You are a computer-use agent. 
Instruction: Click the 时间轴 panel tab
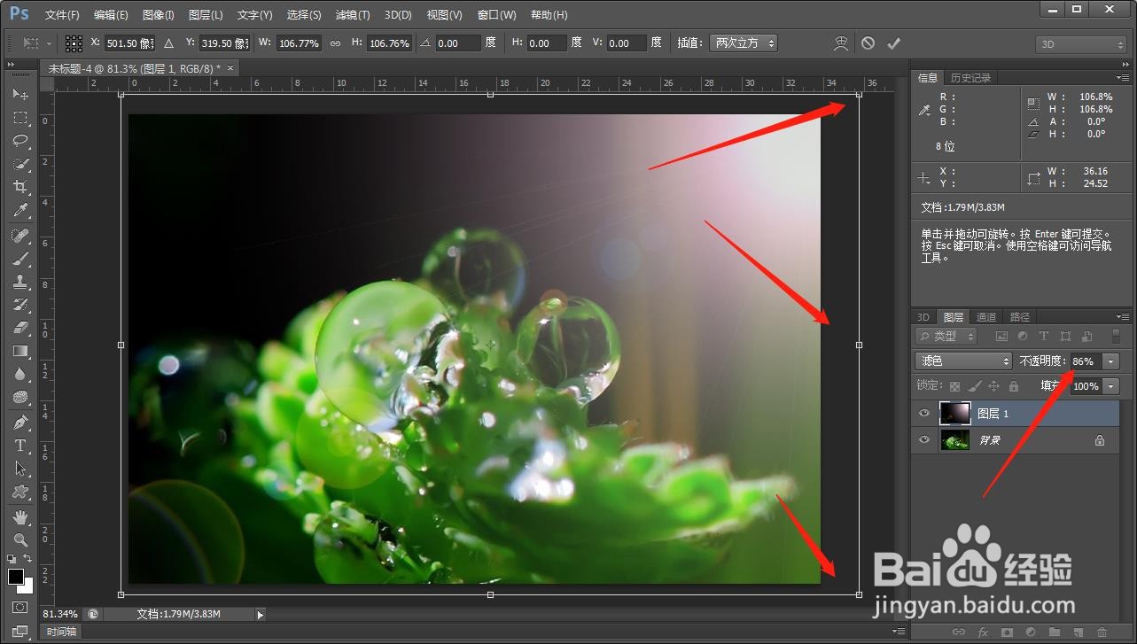click(62, 632)
